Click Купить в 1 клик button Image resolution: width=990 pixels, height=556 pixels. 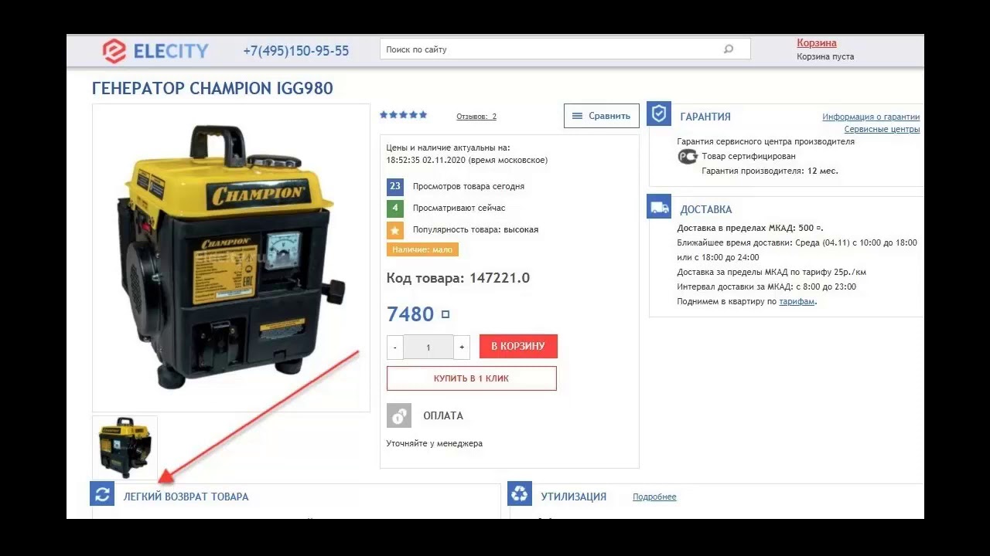point(472,378)
